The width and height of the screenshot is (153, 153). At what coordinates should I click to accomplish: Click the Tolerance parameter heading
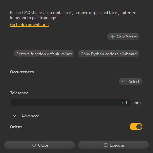point(19,93)
